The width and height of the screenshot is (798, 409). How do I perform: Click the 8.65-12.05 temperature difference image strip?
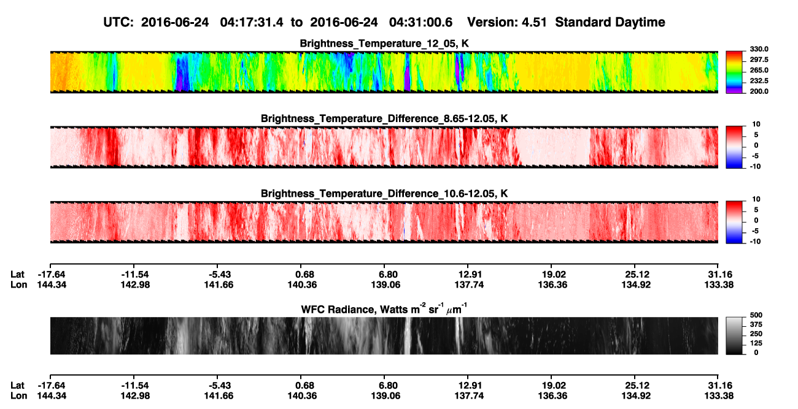(x=384, y=147)
